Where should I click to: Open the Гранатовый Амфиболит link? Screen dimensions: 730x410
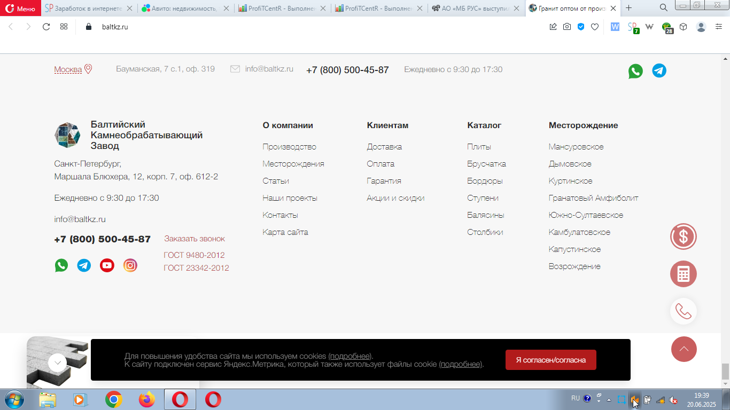coord(593,198)
